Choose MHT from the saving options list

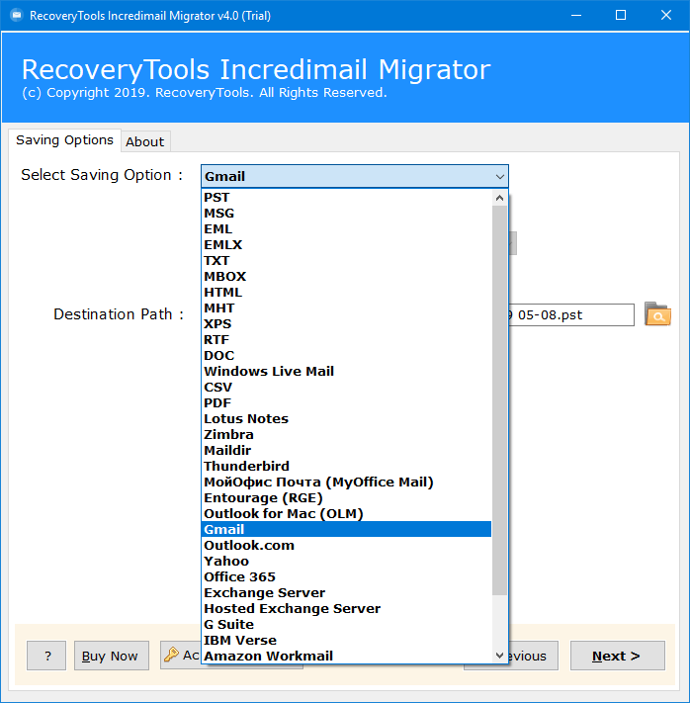click(x=347, y=308)
